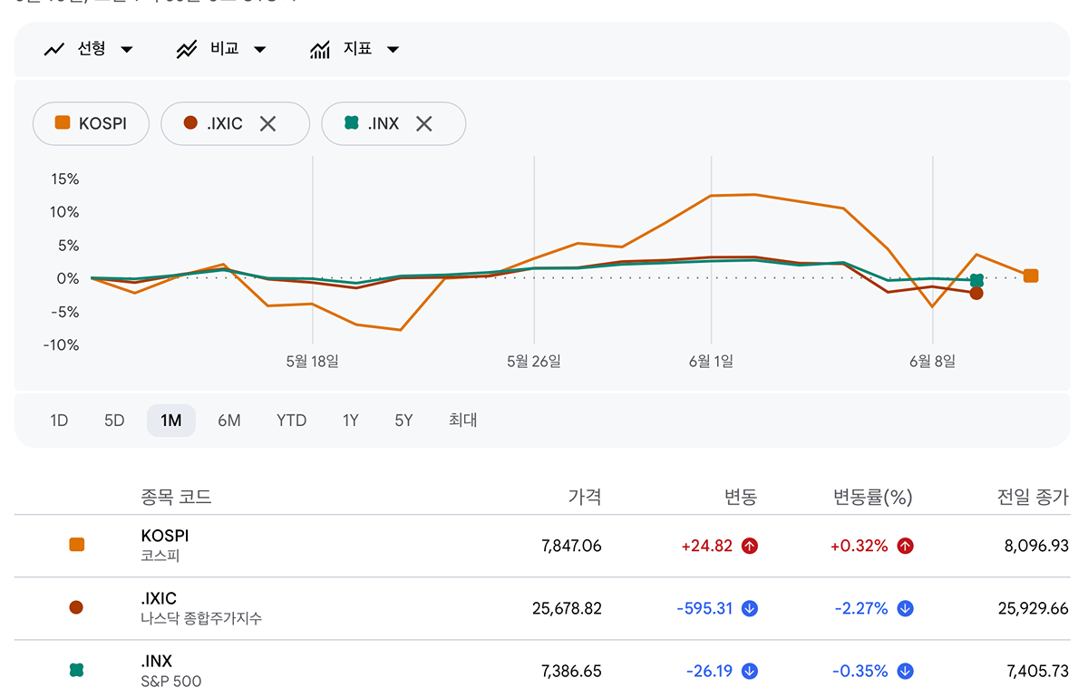Remove .INX from the comparison chips
1088x697 pixels.
pos(423,123)
